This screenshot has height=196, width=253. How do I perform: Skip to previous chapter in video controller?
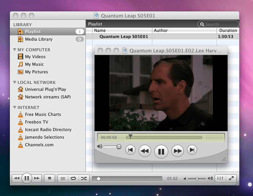pos(130,150)
